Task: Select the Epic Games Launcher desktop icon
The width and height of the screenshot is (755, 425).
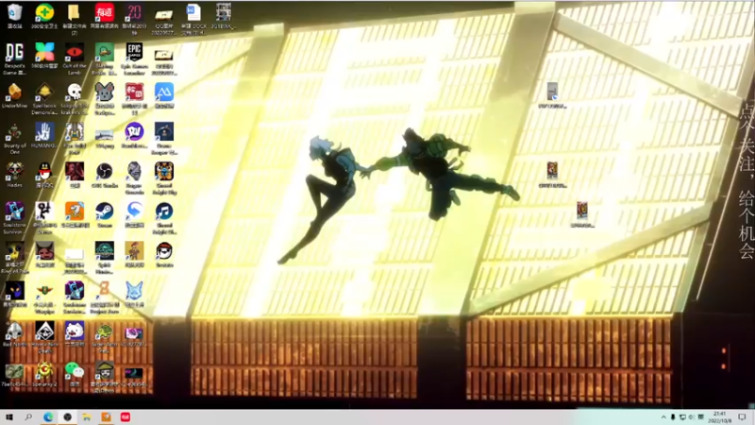Action: coord(134,59)
